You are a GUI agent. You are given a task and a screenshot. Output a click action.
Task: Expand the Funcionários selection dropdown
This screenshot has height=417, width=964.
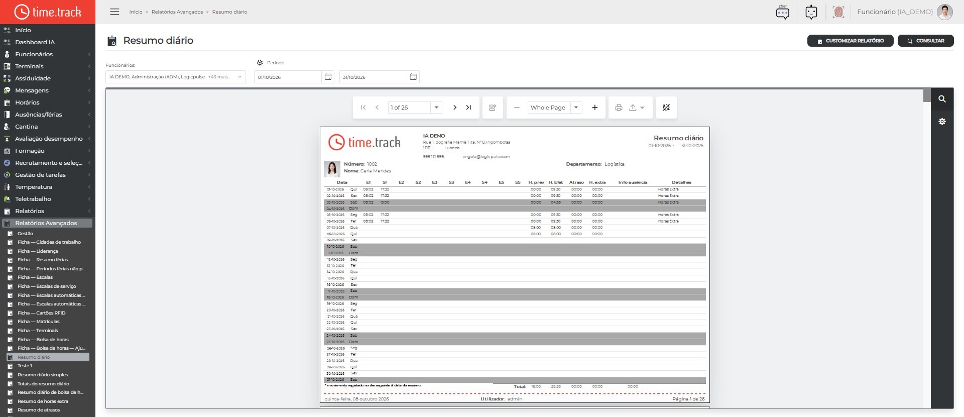[x=176, y=77]
